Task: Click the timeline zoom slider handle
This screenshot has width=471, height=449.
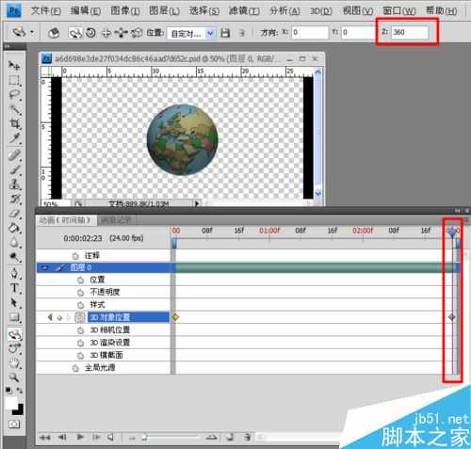Action: pos(143,437)
